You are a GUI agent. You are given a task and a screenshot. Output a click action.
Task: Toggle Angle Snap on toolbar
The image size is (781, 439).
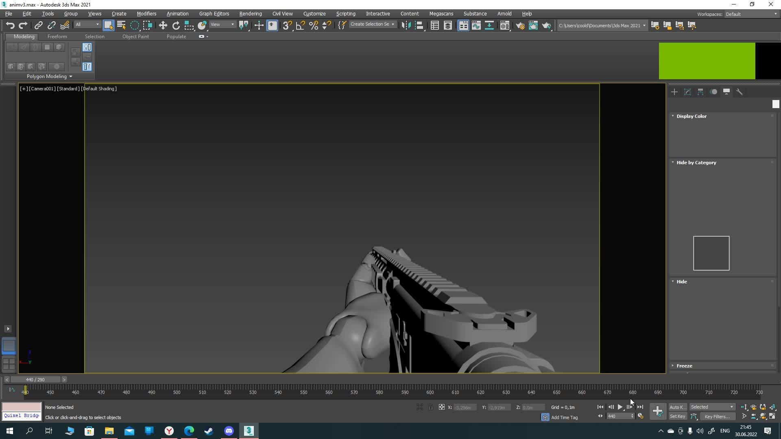(x=300, y=26)
